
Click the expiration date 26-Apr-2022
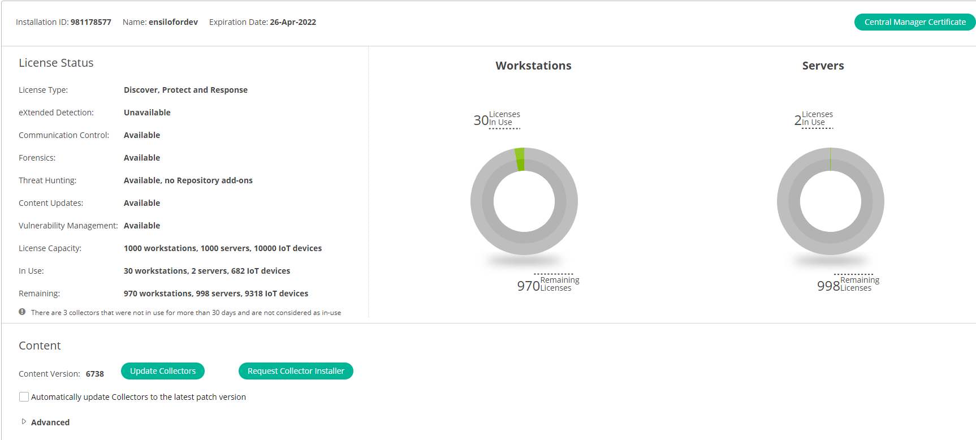pyautogui.click(x=293, y=22)
